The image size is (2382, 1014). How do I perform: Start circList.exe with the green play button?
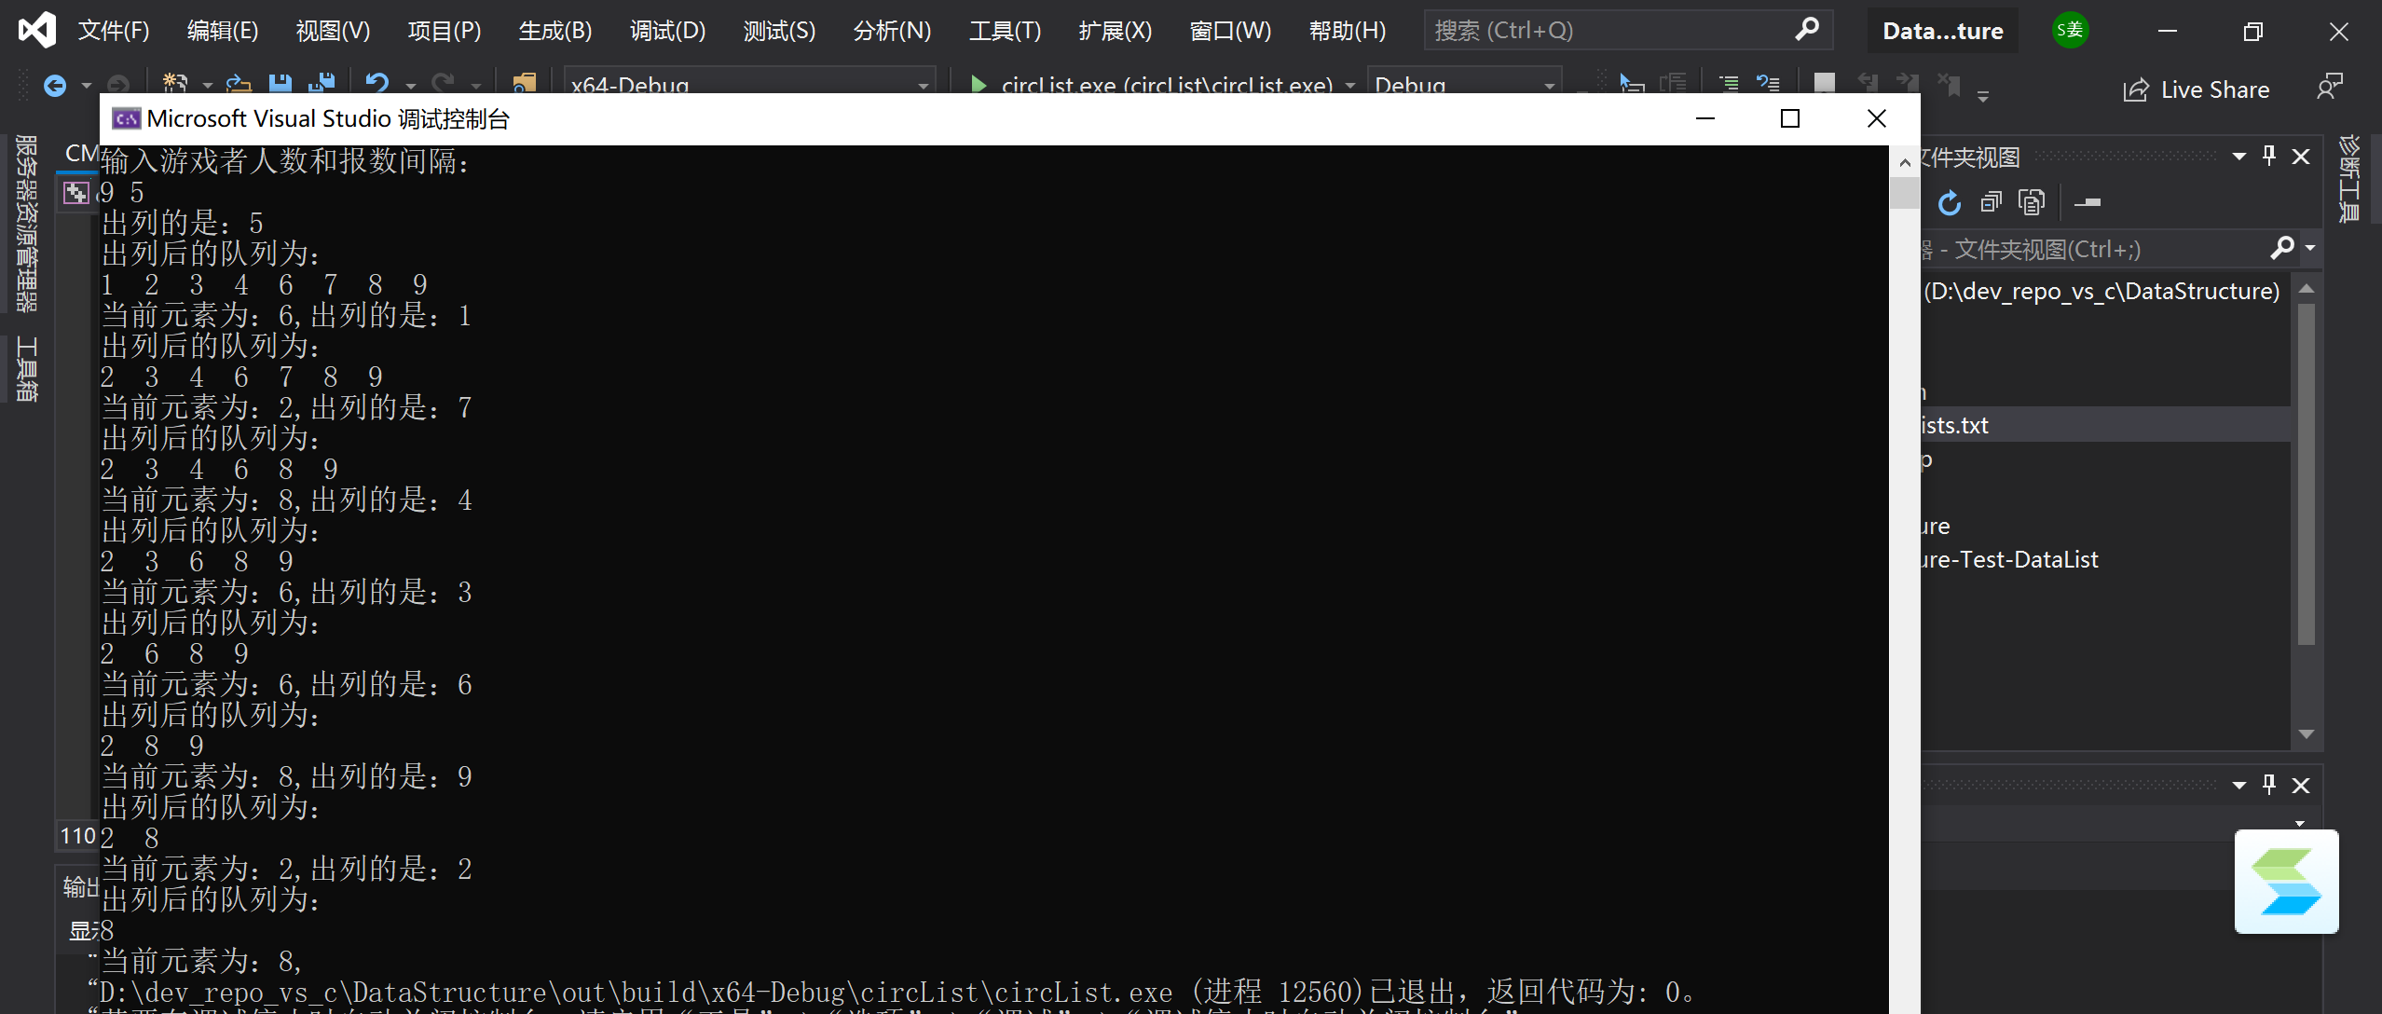coord(979,86)
